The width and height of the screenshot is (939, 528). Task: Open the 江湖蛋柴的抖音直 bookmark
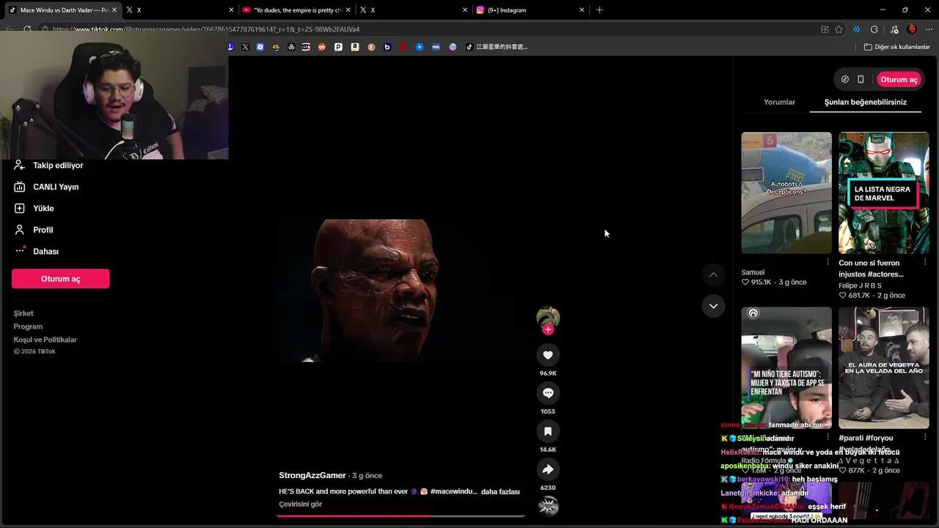(497, 47)
